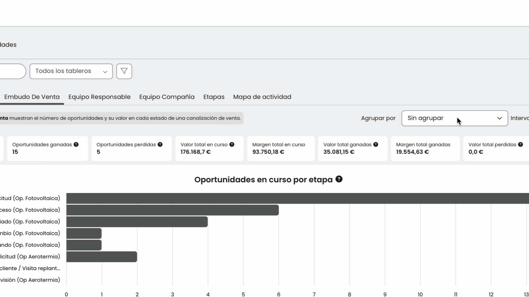This screenshot has height=297, width=529.
Task: Click the search input field left of tableros
Action: pyautogui.click(x=12, y=71)
